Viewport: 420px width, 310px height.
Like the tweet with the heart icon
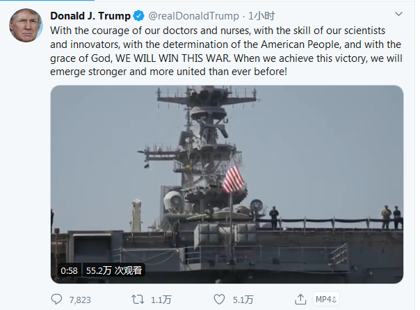pos(220,300)
